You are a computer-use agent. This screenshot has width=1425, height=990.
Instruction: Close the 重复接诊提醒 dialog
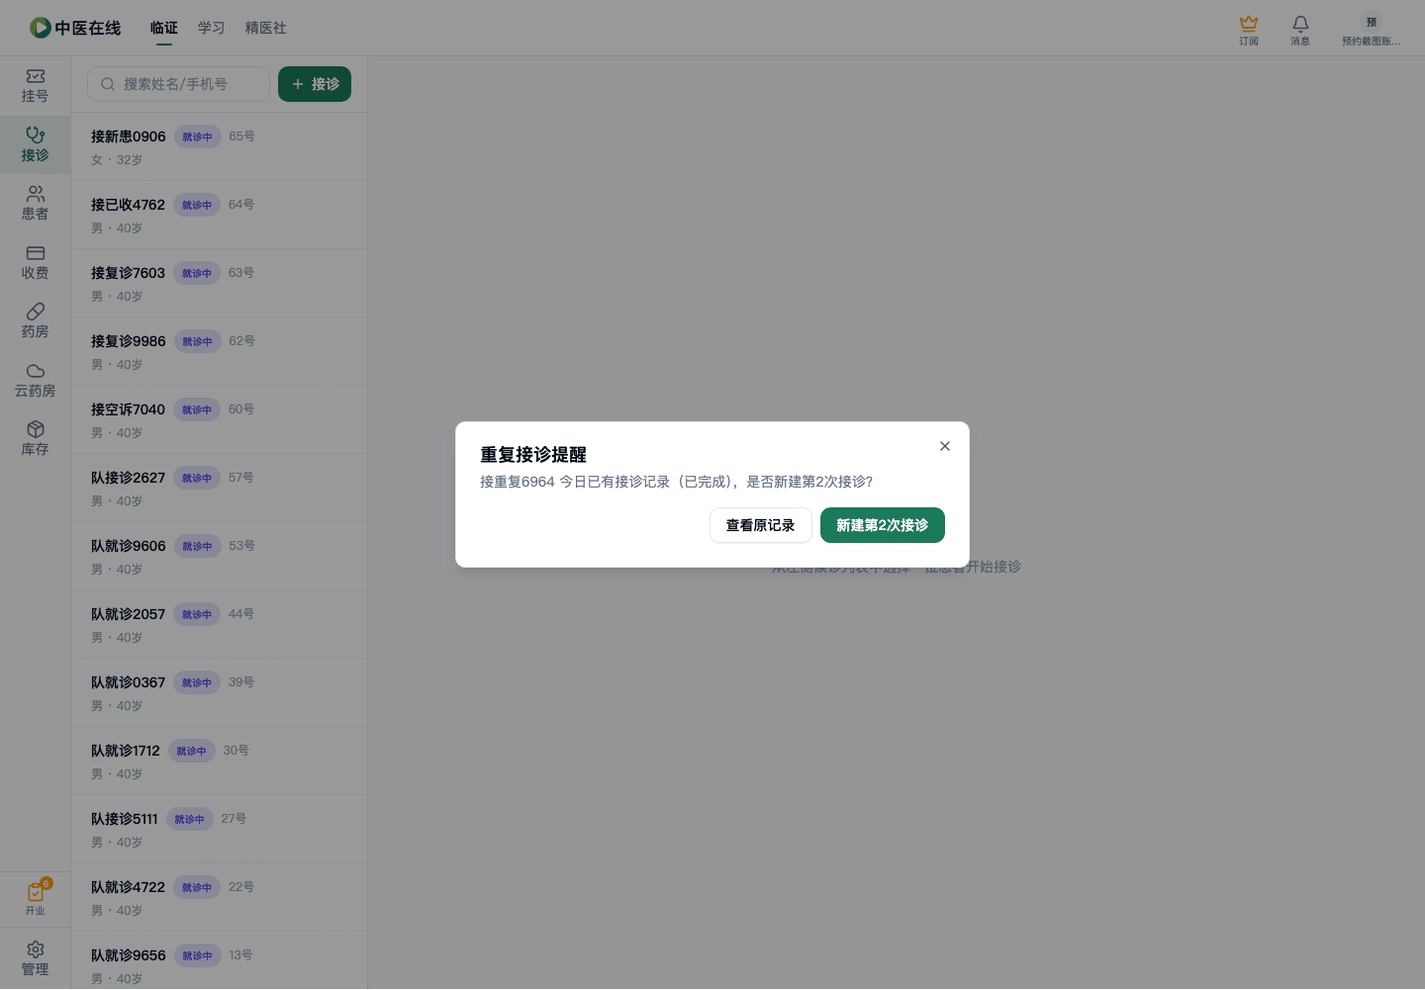coord(945,446)
